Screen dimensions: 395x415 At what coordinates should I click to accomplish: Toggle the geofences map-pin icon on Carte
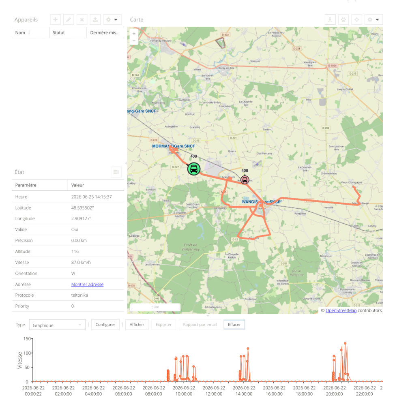point(330,19)
